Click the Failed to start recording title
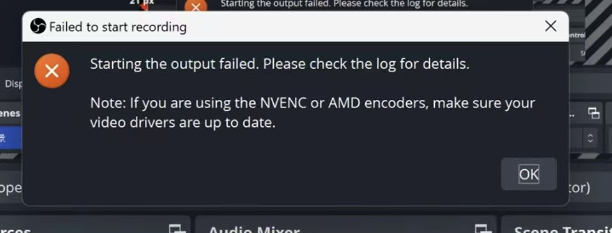 point(117,26)
